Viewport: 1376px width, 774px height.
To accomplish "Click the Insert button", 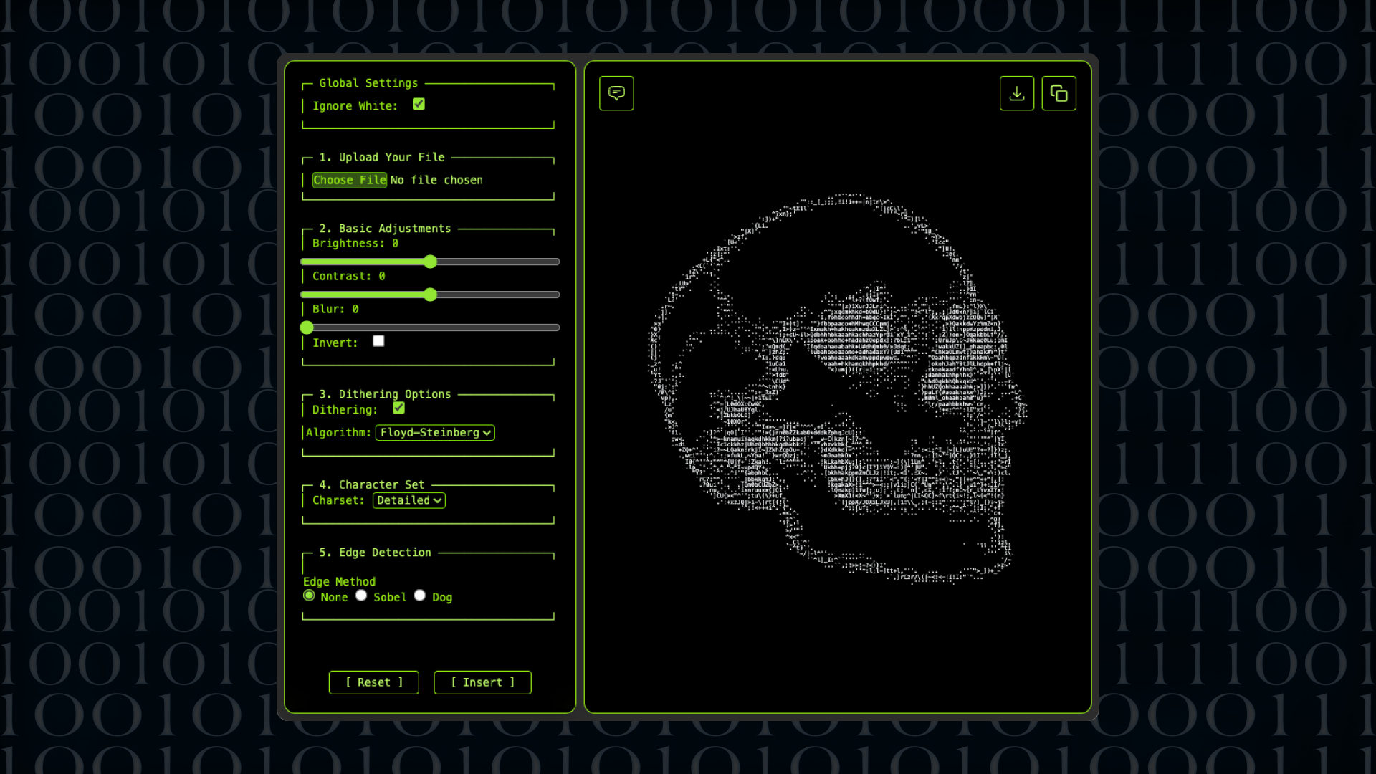I will point(482,682).
